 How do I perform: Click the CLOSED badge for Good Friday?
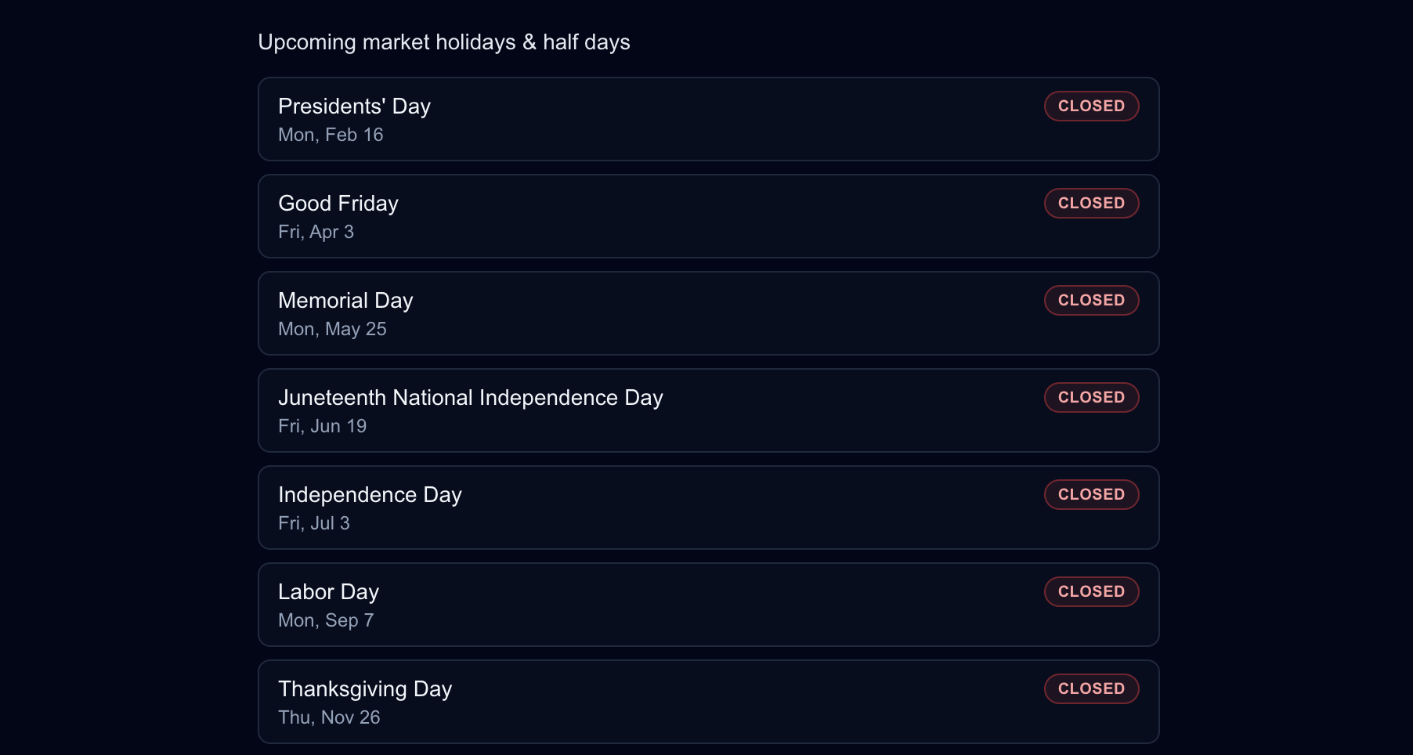click(x=1091, y=203)
